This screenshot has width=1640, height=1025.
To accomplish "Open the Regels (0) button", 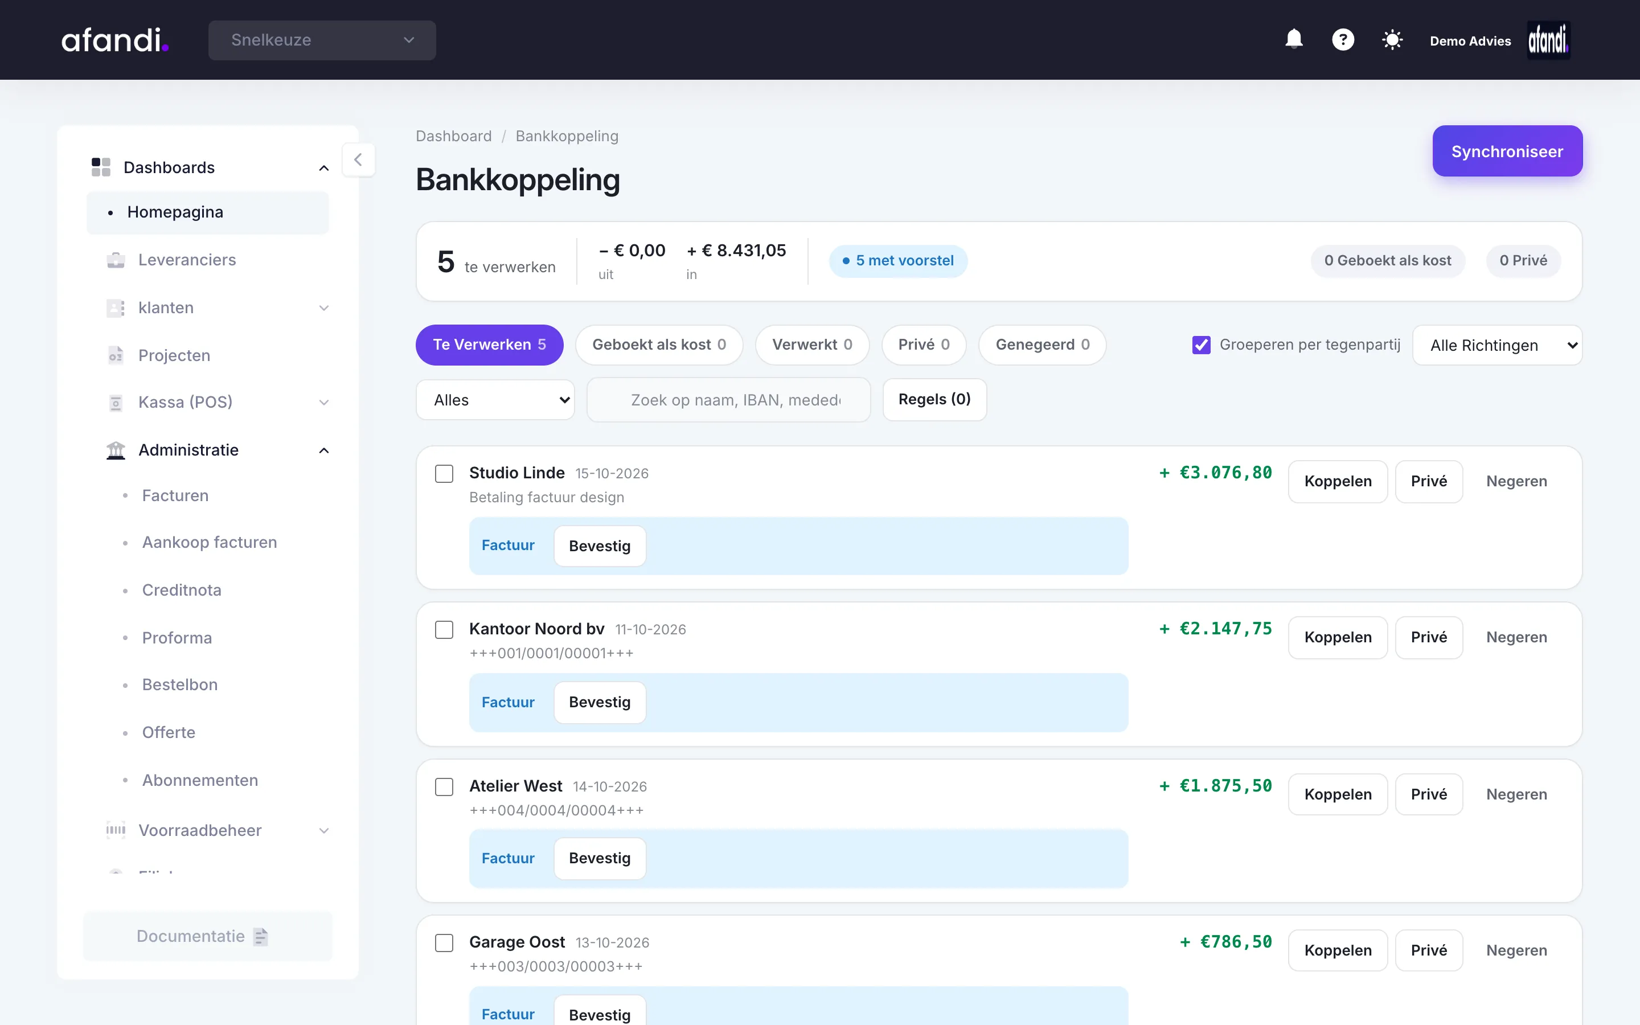I will [934, 399].
